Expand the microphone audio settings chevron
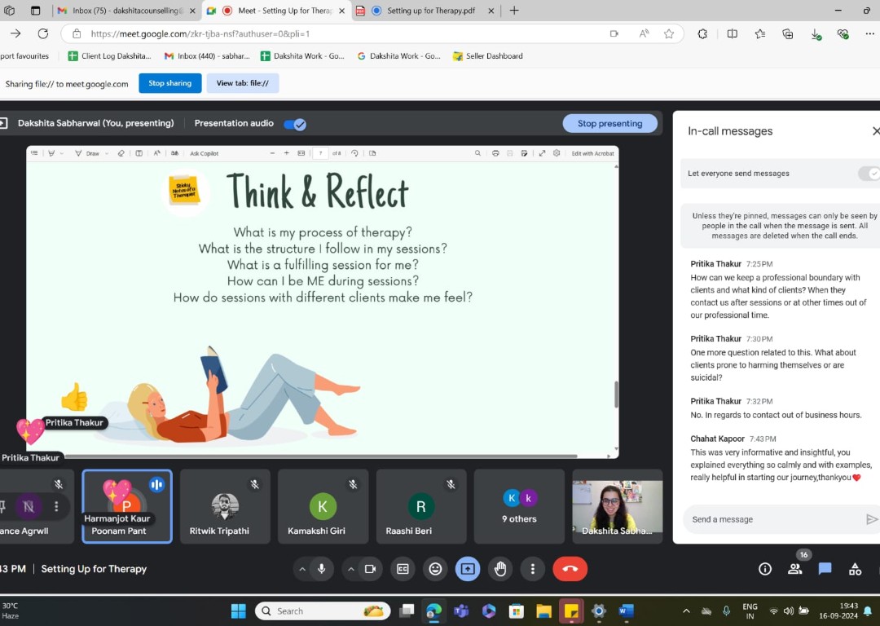The height and width of the screenshot is (626, 880). (302, 569)
